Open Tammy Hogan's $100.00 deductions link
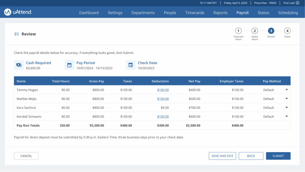 point(163,90)
